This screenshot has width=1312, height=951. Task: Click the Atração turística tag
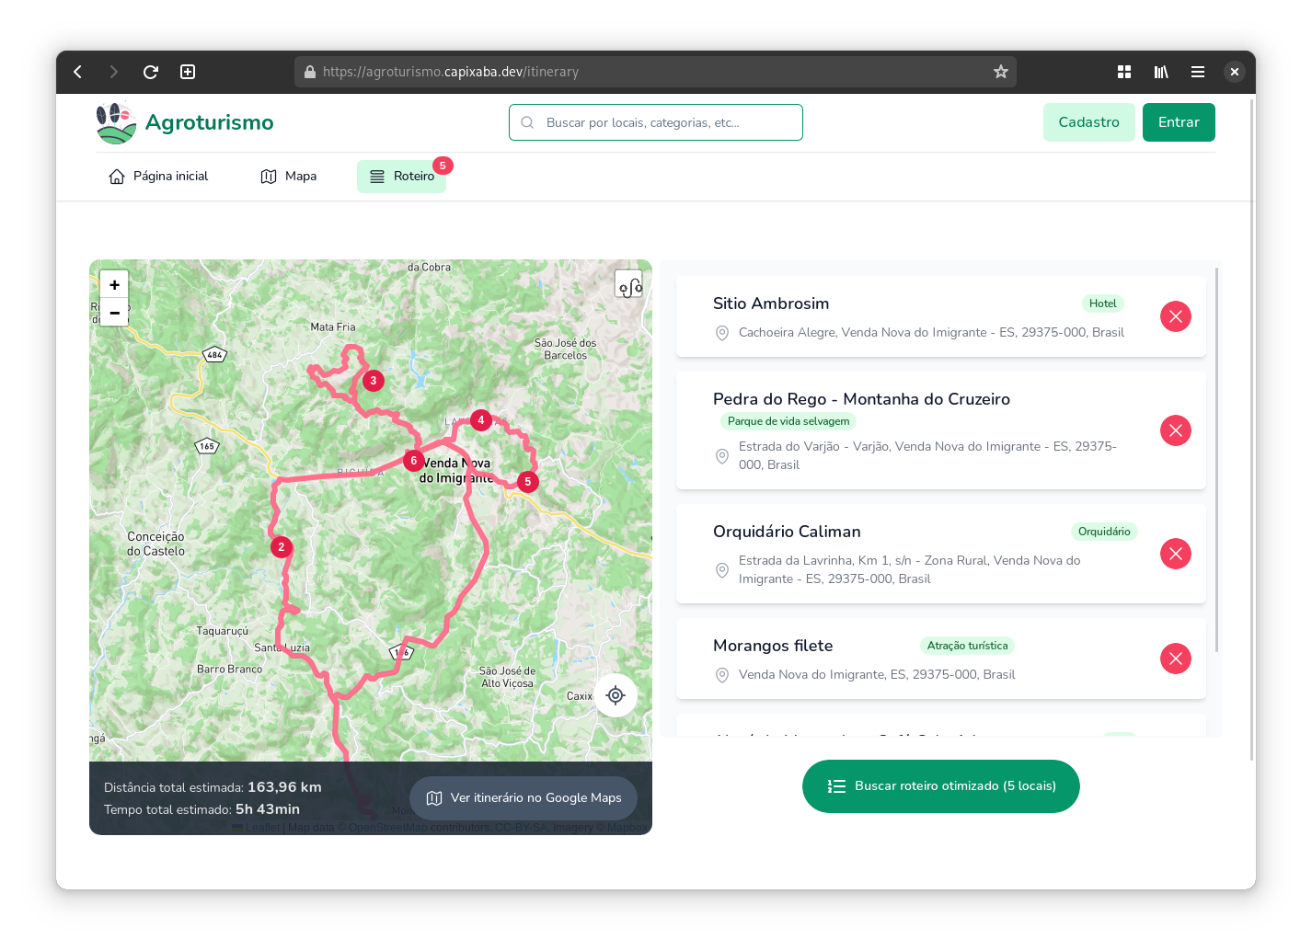[967, 646]
